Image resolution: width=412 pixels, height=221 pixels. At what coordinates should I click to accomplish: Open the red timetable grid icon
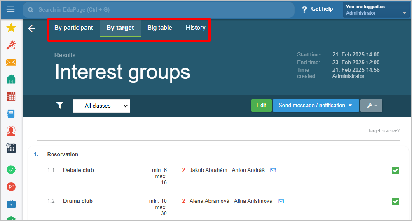[11, 96]
